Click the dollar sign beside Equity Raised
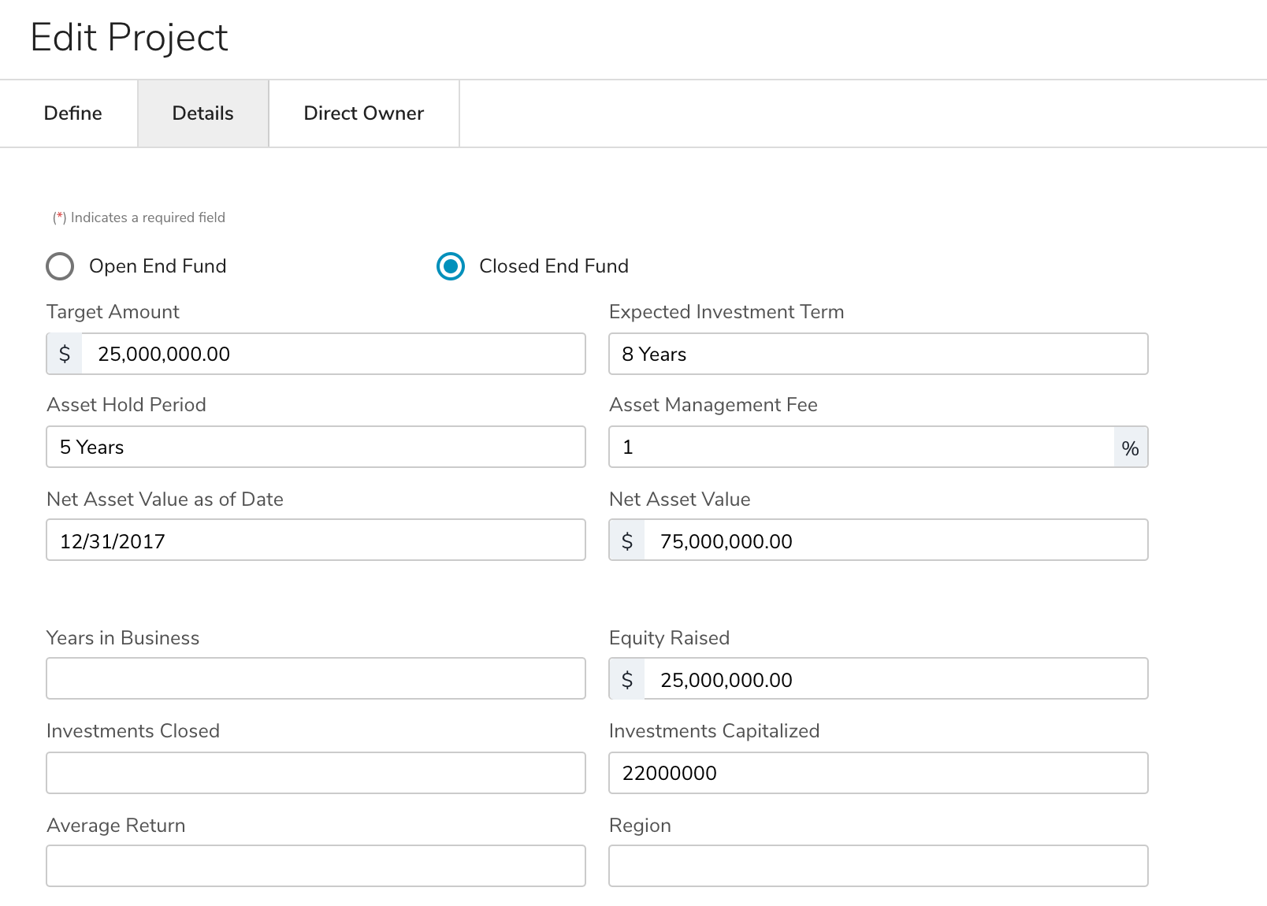The height and width of the screenshot is (906, 1267). coord(627,679)
